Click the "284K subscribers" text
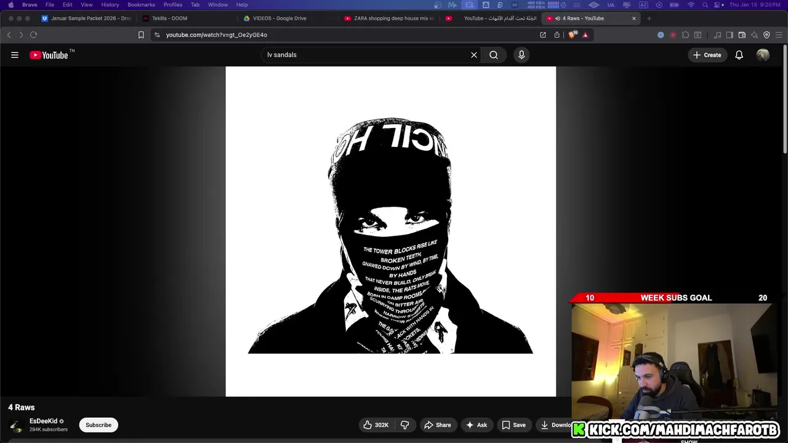This screenshot has height=443, width=788. pyautogui.click(x=49, y=429)
